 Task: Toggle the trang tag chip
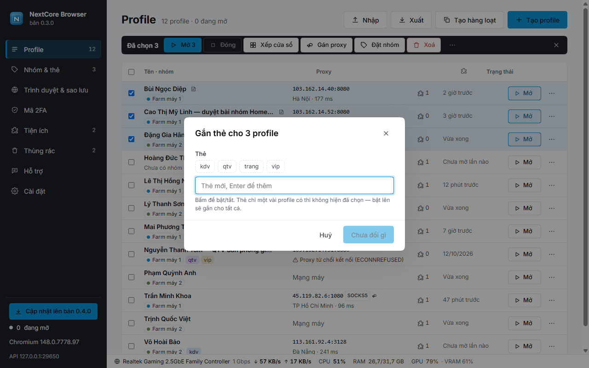[x=251, y=167]
